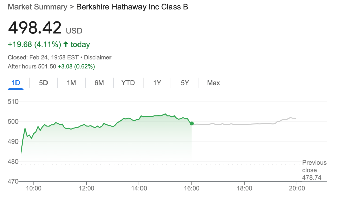345x204 pixels.
Task: Click the Berkshire Hathaway Inc Class B title
Action: pyautogui.click(x=132, y=7)
